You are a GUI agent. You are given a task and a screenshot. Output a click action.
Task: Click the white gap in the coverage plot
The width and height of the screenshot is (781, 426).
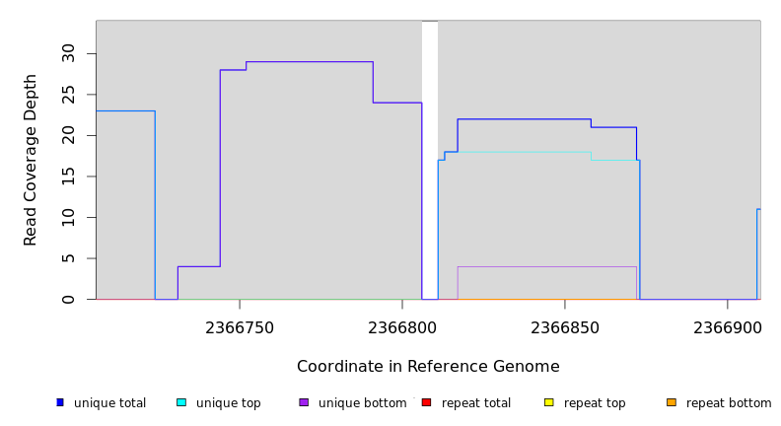pos(430,158)
